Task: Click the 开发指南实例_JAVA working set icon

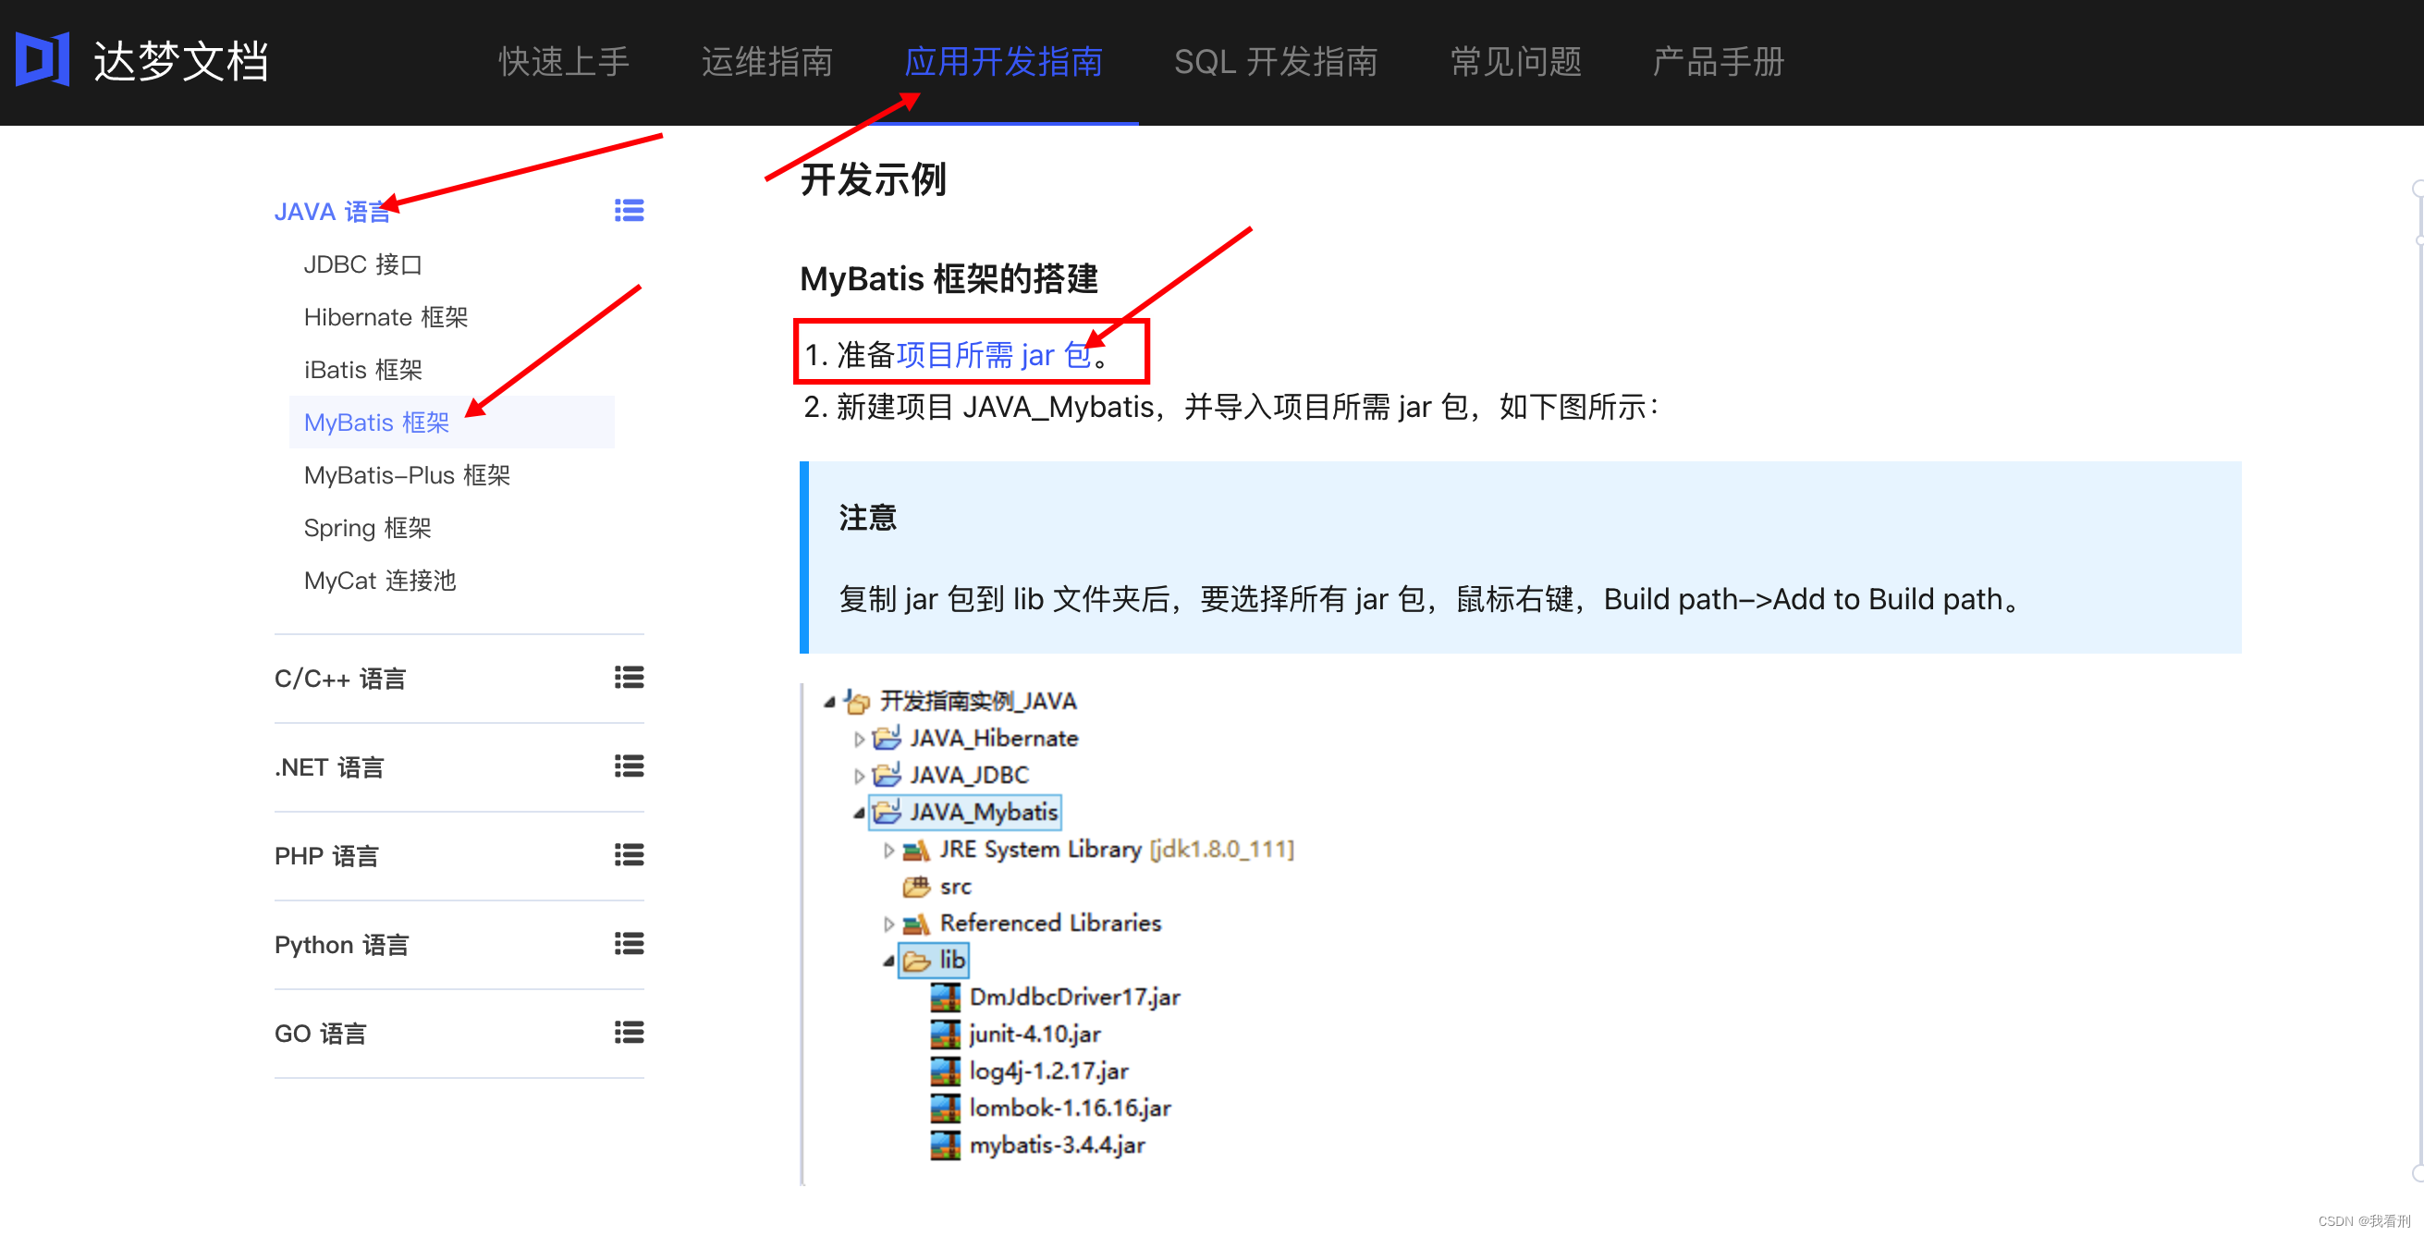Action: (x=856, y=702)
